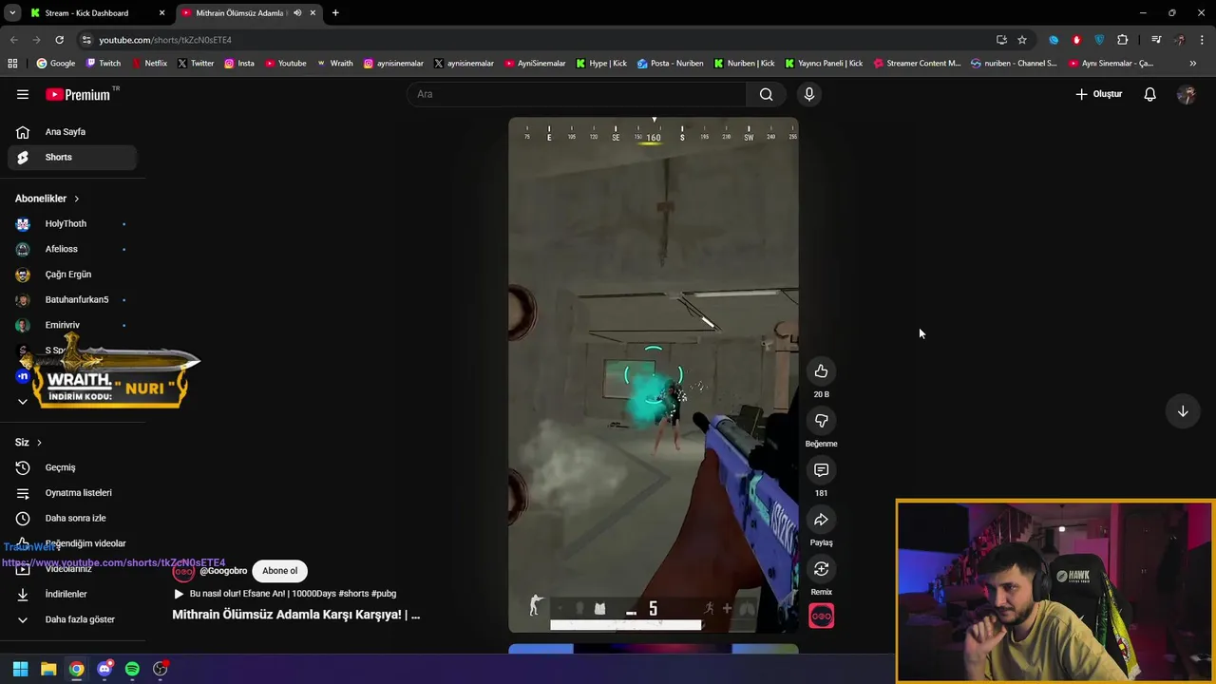
Task: Open YouTube notifications bell
Action: (1149, 94)
